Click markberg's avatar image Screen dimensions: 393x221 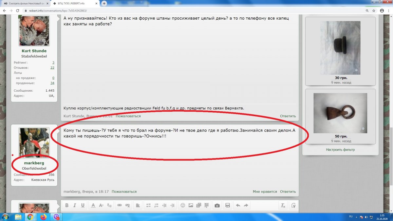(34, 142)
